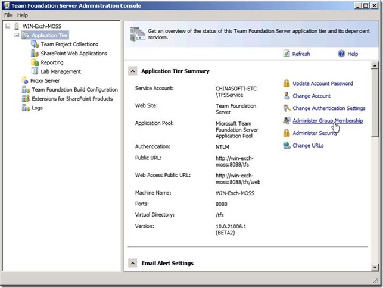Click the window resize grip in status bar
This screenshot has height=288, width=383.
click(376, 281)
